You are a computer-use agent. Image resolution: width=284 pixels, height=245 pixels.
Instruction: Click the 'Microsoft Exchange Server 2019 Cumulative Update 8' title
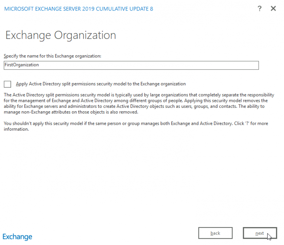78,9
